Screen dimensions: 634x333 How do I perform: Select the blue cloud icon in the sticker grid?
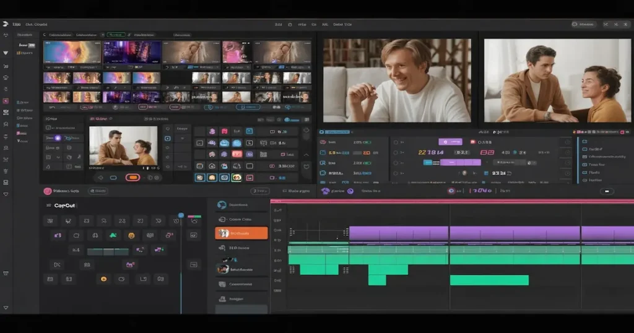coord(224,143)
